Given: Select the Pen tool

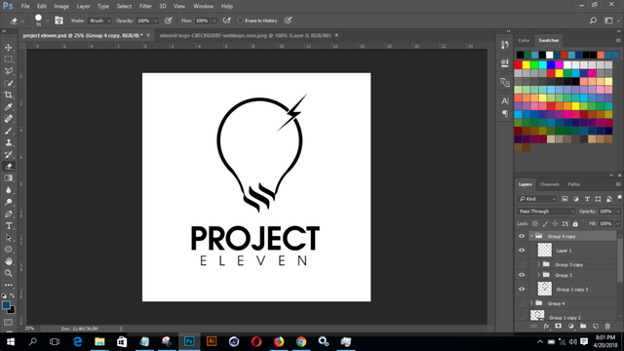Looking at the screenshot, I should coord(9,214).
